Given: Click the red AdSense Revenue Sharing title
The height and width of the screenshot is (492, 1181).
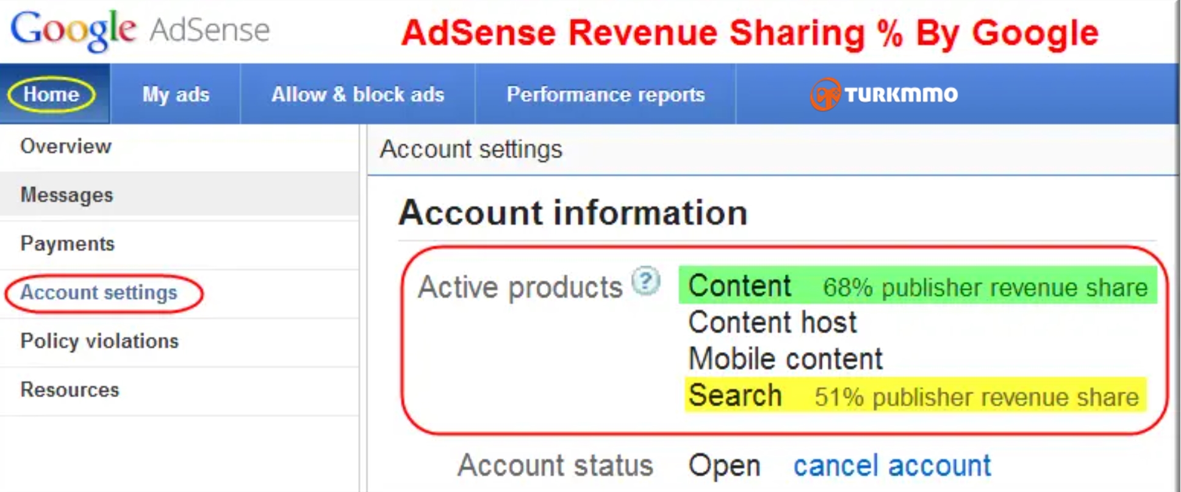Looking at the screenshot, I should point(750,33).
